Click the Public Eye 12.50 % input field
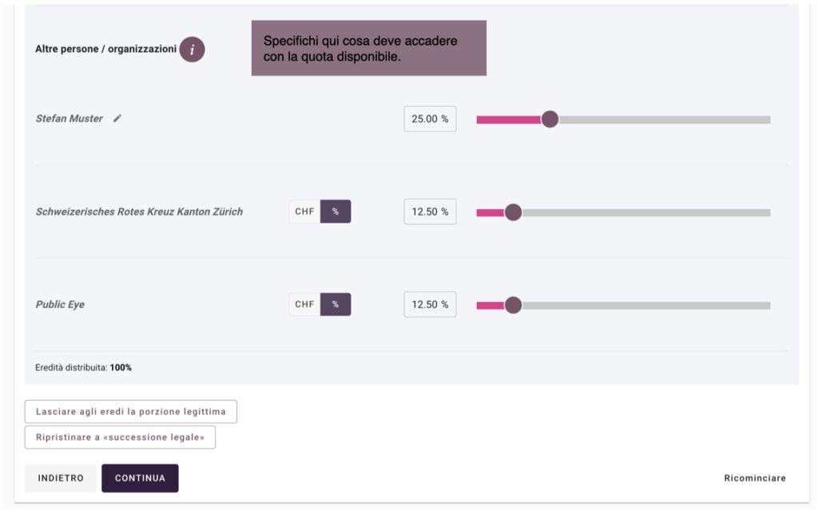 (x=430, y=304)
